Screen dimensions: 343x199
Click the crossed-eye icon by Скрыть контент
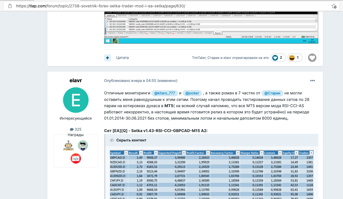pos(112,140)
